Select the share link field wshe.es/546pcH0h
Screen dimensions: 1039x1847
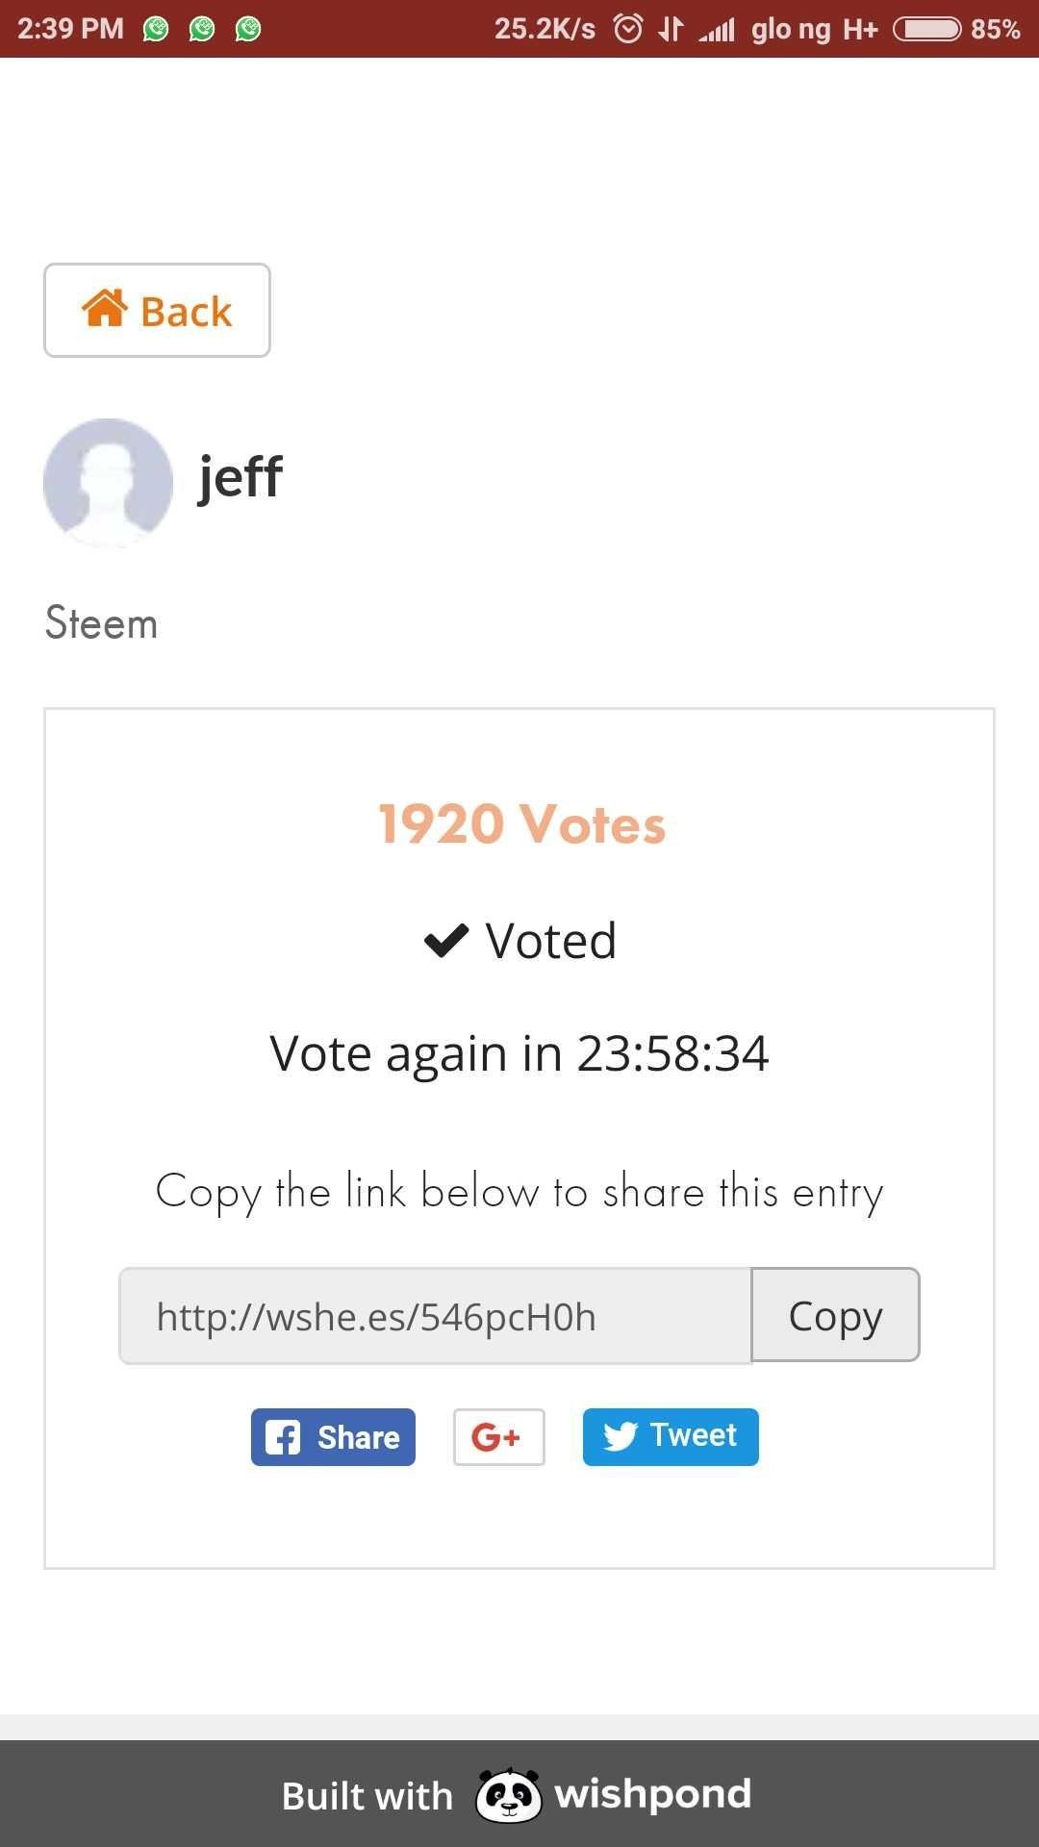(x=435, y=1316)
